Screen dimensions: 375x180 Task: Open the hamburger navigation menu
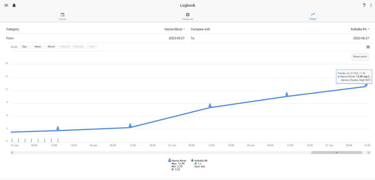6,5
